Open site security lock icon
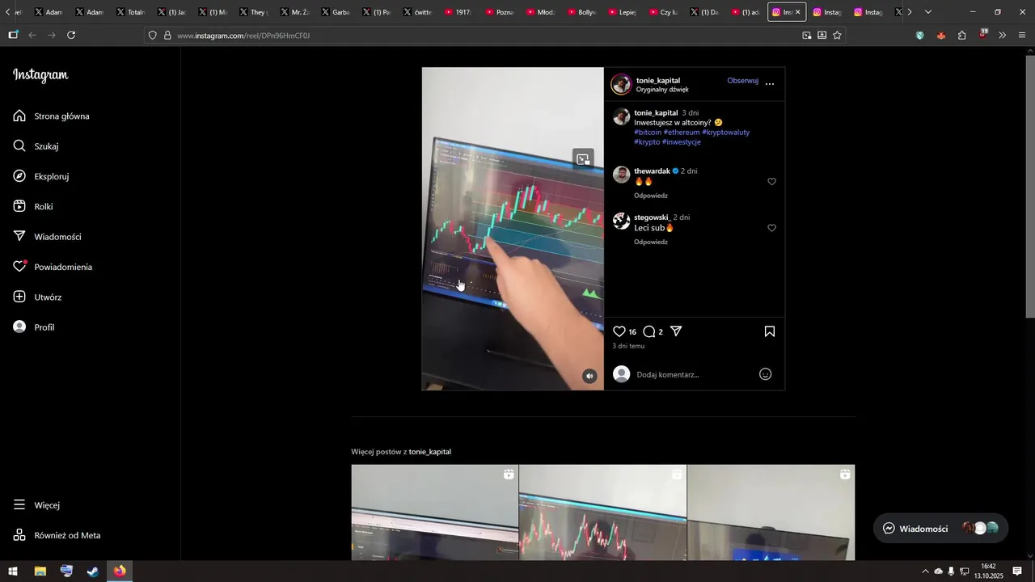 coord(167,36)
